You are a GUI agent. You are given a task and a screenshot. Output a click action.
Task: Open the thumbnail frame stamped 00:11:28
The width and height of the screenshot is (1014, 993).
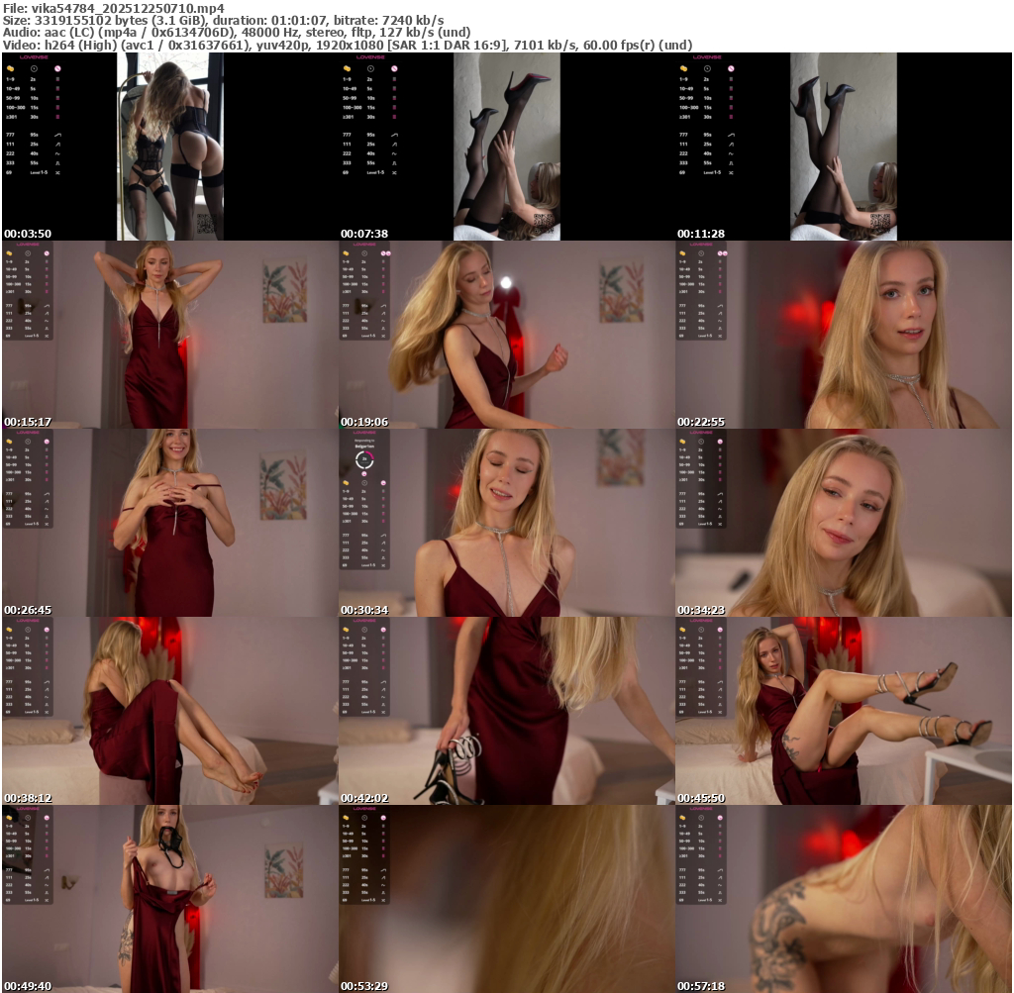(x=844, y=147)
